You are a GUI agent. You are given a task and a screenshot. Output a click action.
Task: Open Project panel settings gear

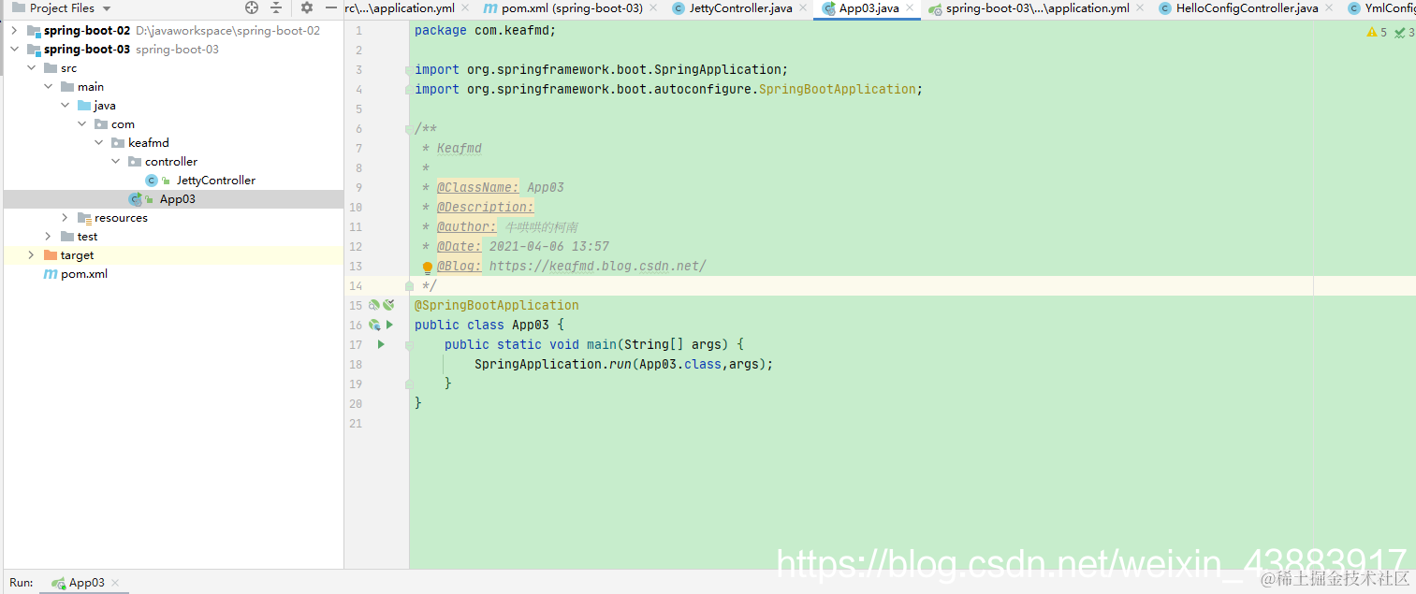click(307, 7)
